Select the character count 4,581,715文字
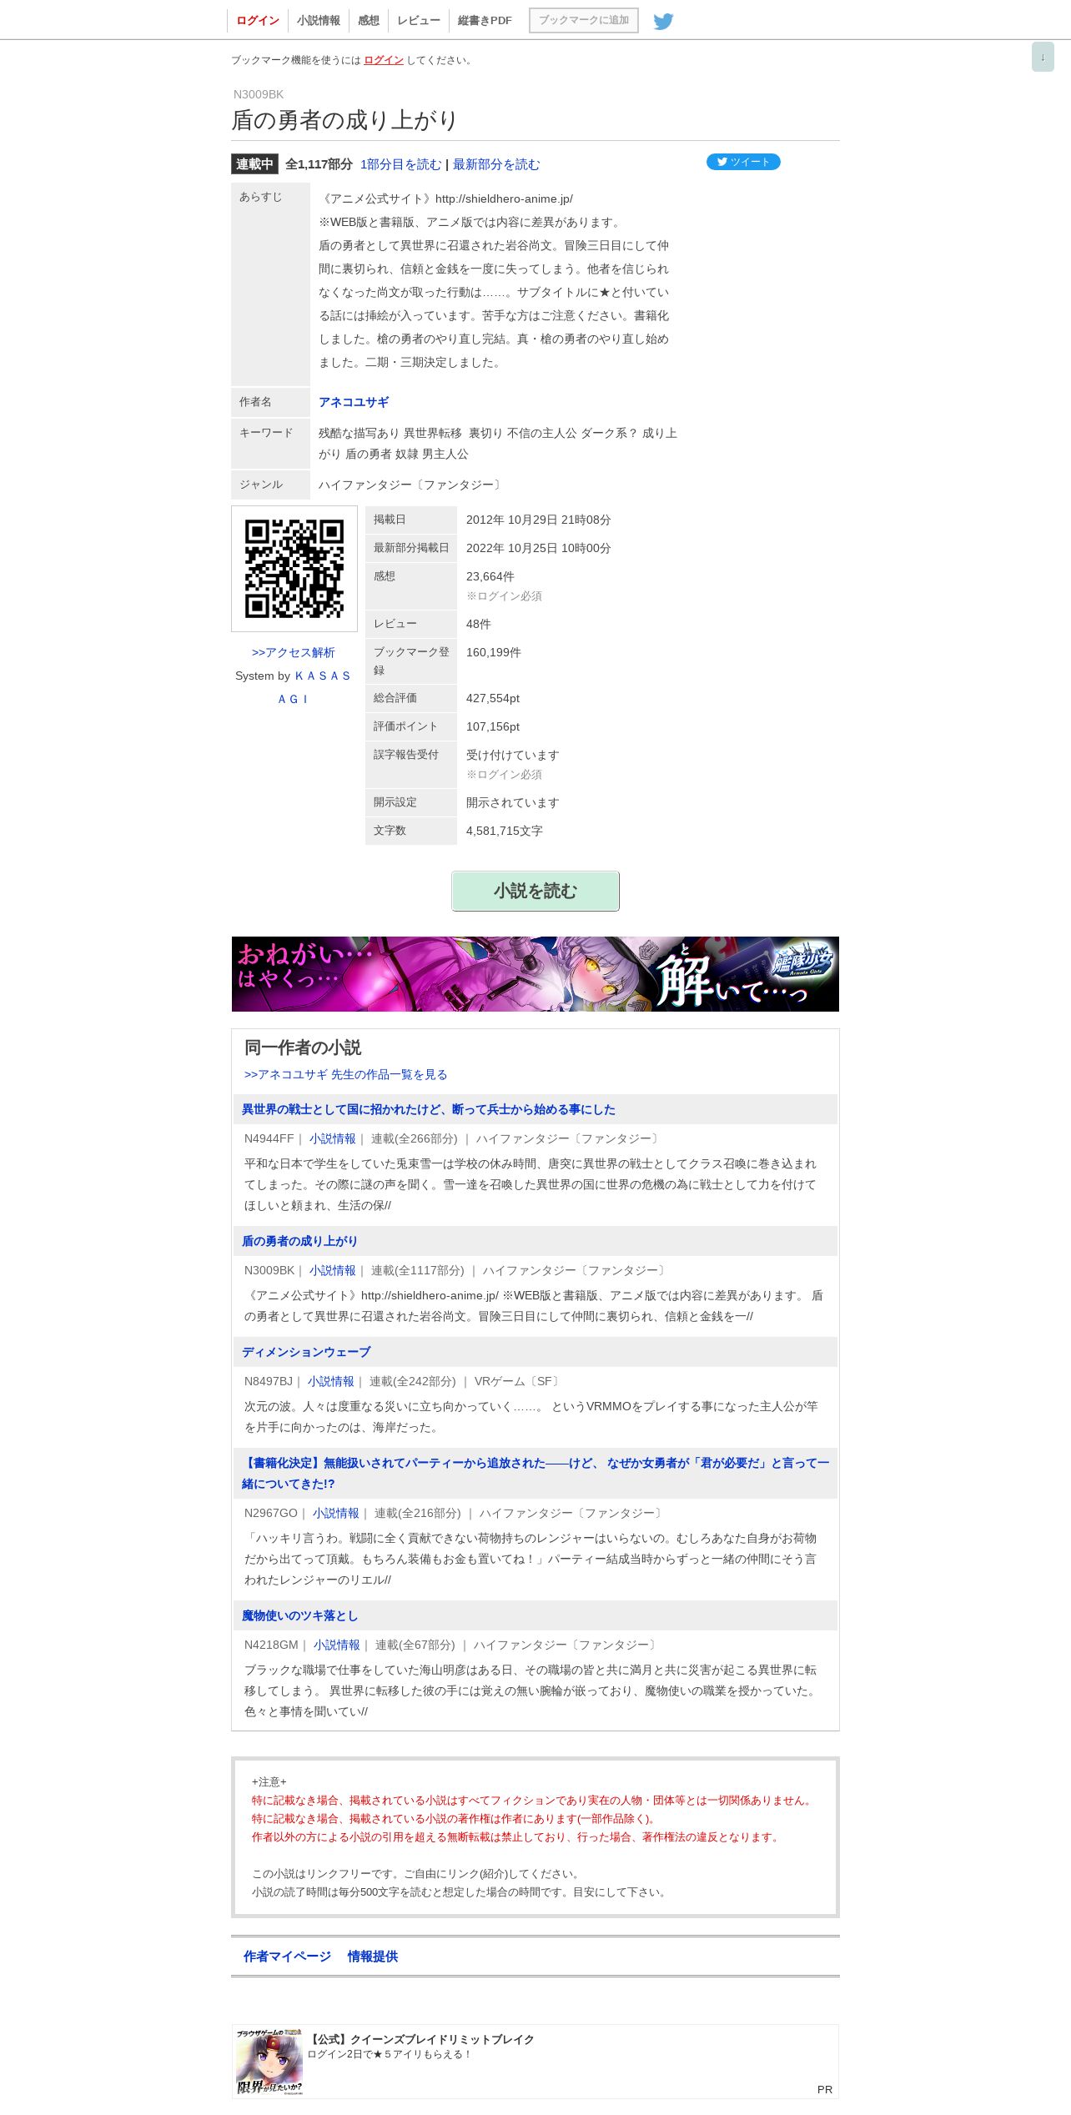This screenshot has height=2115, width=1071. (x=505, y=831)
